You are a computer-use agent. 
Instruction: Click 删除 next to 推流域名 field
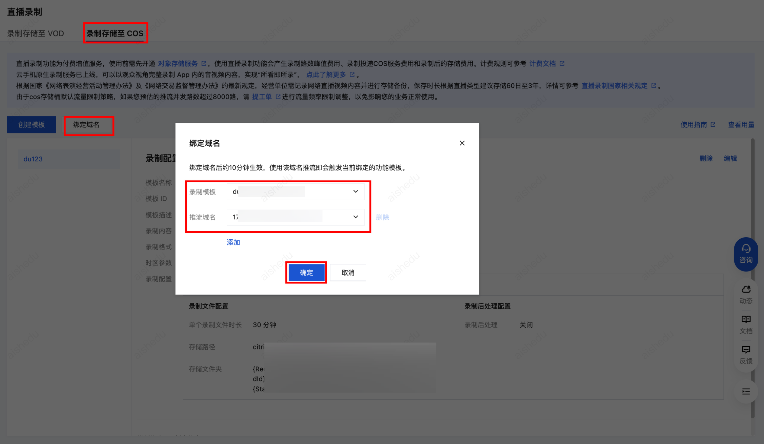pos(382,217)
